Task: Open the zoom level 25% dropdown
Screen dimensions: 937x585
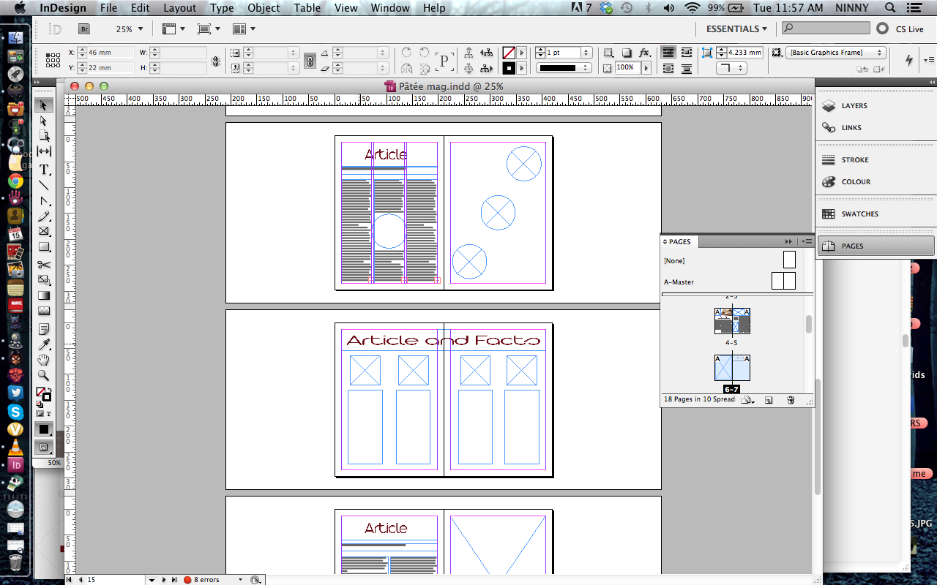Action: pyautogui.click(x=140, y=29)
